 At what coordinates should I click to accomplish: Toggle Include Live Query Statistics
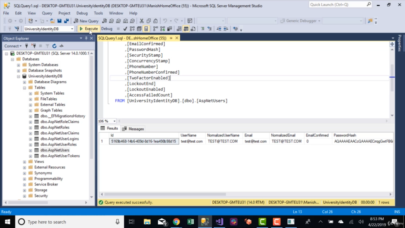tap(162, 29)
